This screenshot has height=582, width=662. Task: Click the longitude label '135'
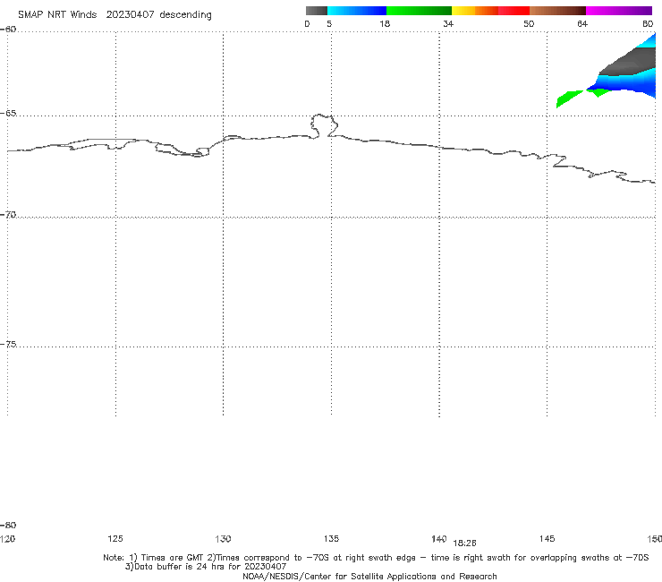tap(331, 539)
